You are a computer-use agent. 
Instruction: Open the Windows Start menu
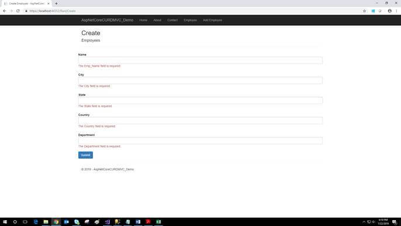pos(5,222)
